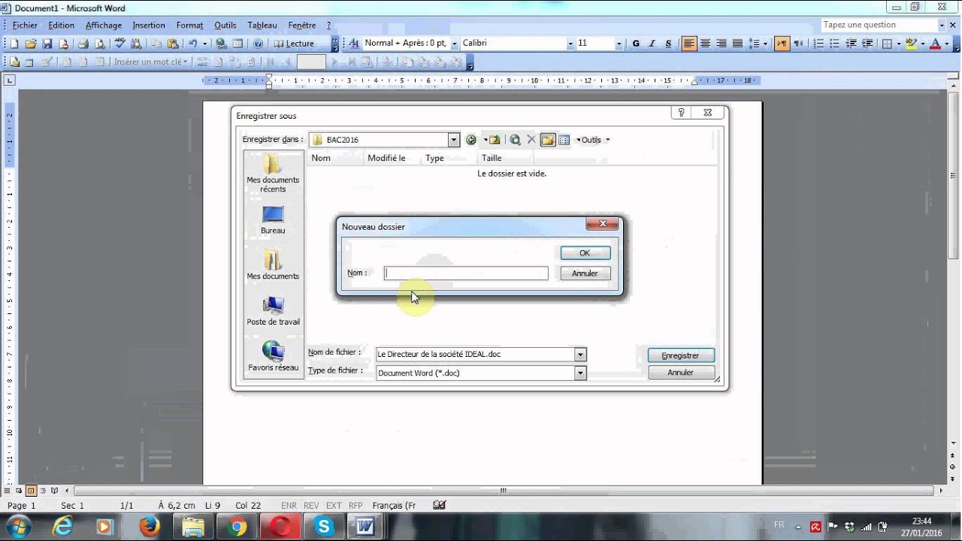Image resolution: width=962 pixels, height=541 pixels.
Task: Click the Create New Folder icon
Action: point(548,140)
